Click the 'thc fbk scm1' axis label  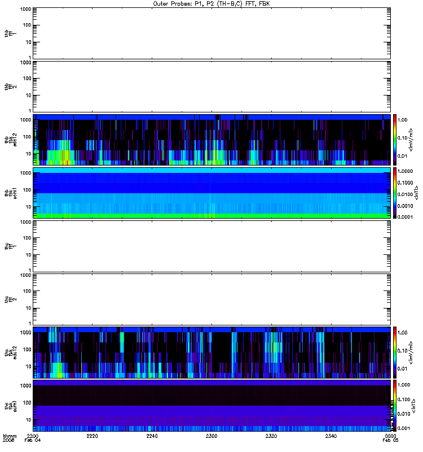10,406
